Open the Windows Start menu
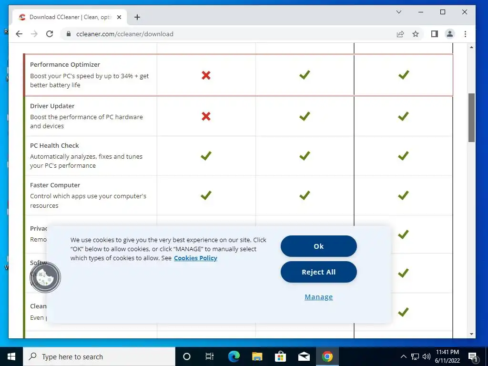The height and width of the screenshot is (366, 488). 11,356
